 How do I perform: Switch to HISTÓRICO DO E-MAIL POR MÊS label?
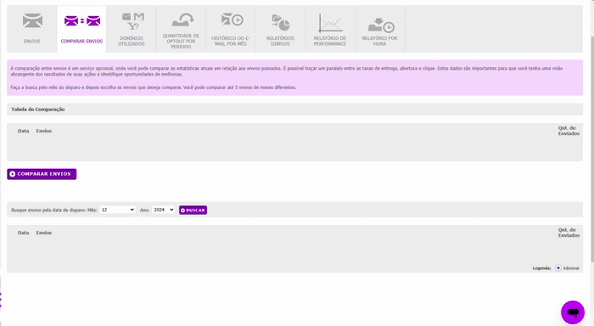[231, 41]
